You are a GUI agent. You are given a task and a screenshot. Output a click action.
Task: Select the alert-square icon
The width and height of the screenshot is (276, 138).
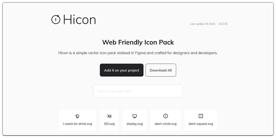coord(201,116)
